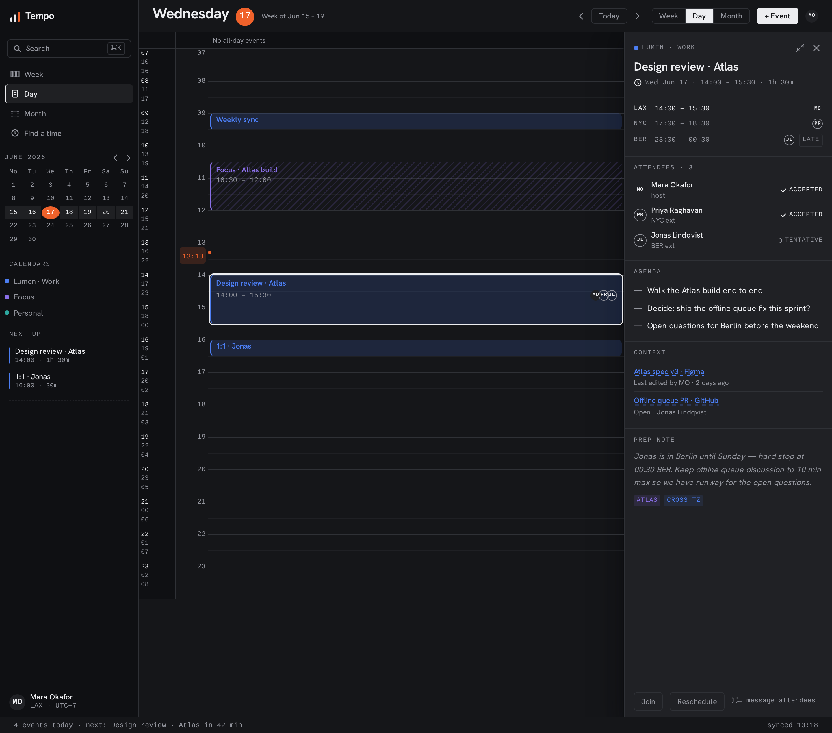Click synced 13:18 status text
The width and height of the screenshot is (832, 733).
point(792,725)
